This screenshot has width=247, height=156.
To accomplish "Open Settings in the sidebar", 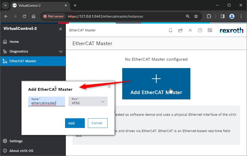I will (x=33, y=141).
